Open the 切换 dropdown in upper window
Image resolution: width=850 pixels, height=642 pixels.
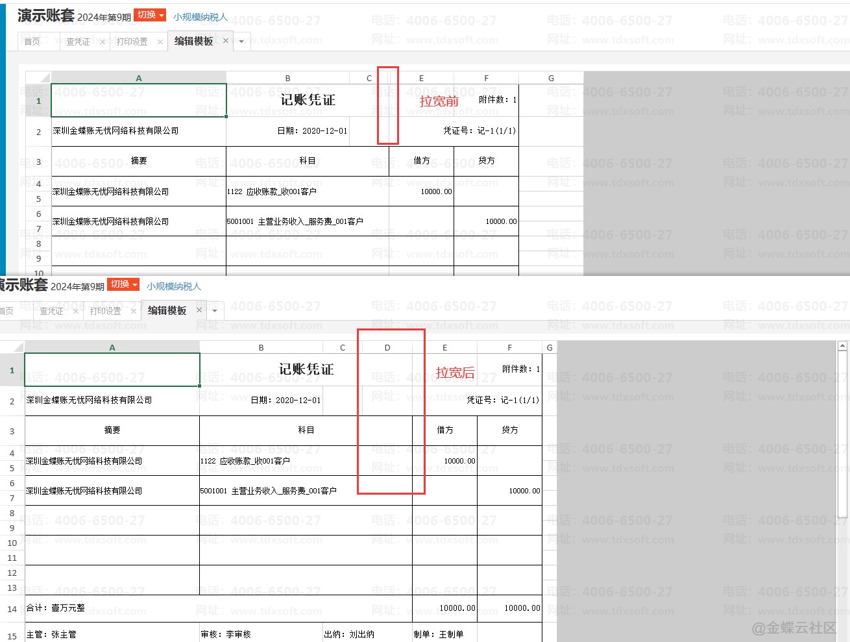pyautogui.click(x=150, y=15)
